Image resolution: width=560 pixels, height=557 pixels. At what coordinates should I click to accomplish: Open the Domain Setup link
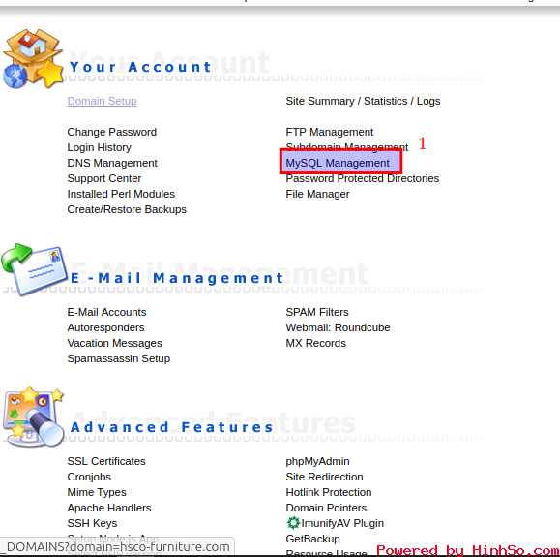pyautogui.click(x=103, y=101)
